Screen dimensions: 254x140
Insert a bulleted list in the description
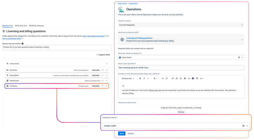(x=163, y=78)
